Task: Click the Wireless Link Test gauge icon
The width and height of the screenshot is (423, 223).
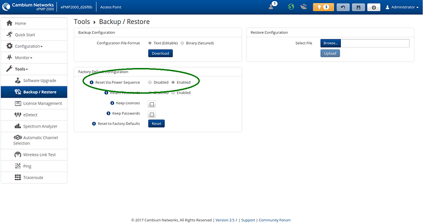Action: point(18,154)
